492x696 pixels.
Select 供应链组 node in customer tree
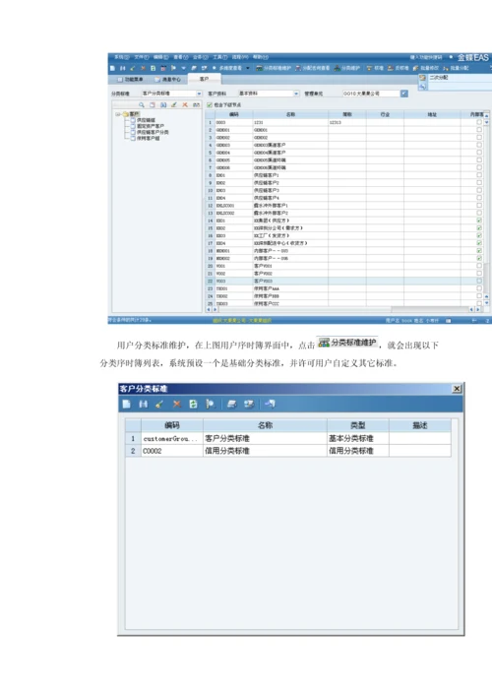click(146, 120)
